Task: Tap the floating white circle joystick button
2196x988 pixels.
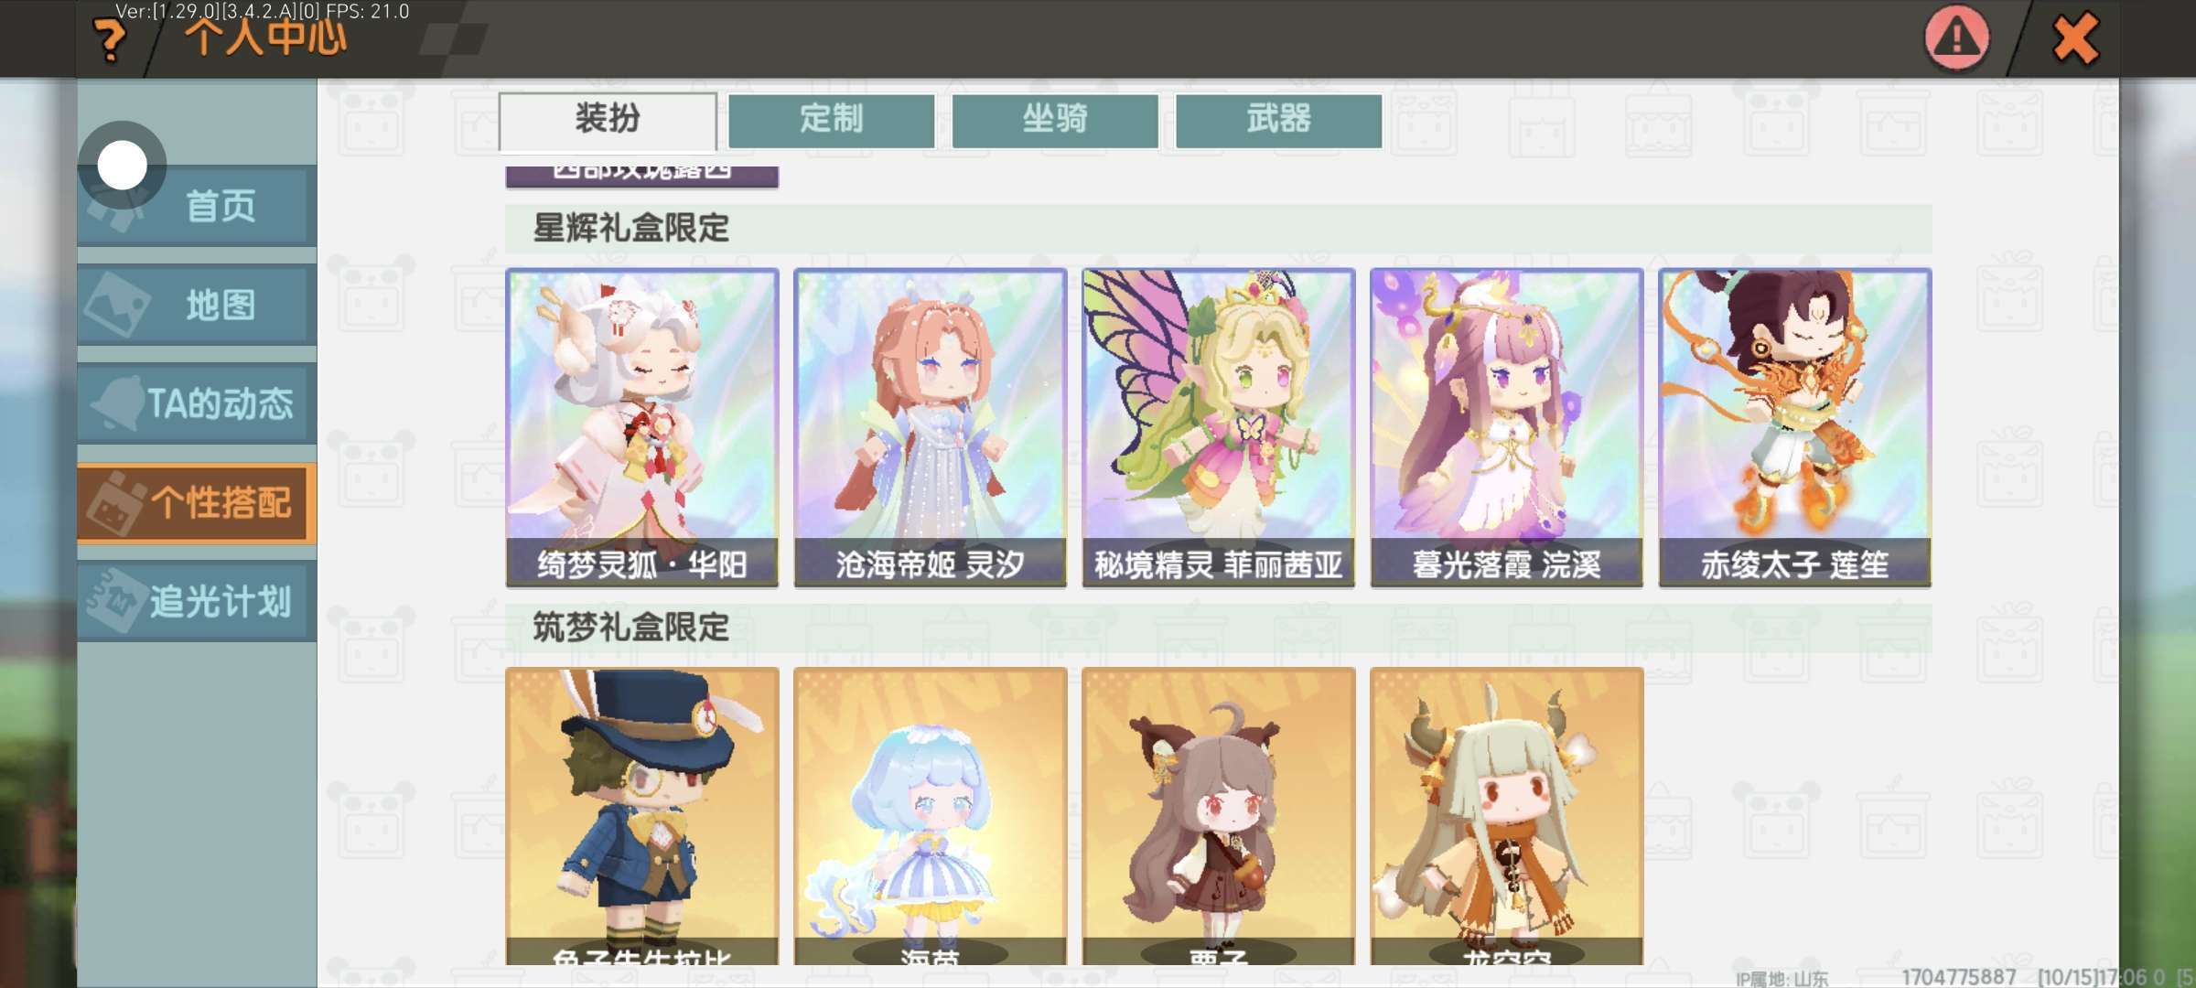Action: (122, 166)
